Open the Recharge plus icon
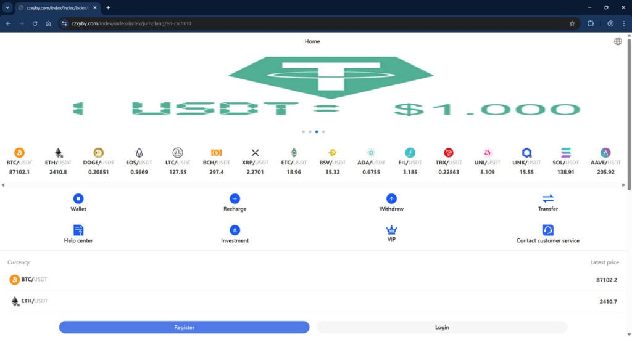The height and width of the screenshot is (337, 632). click(235, 198)
